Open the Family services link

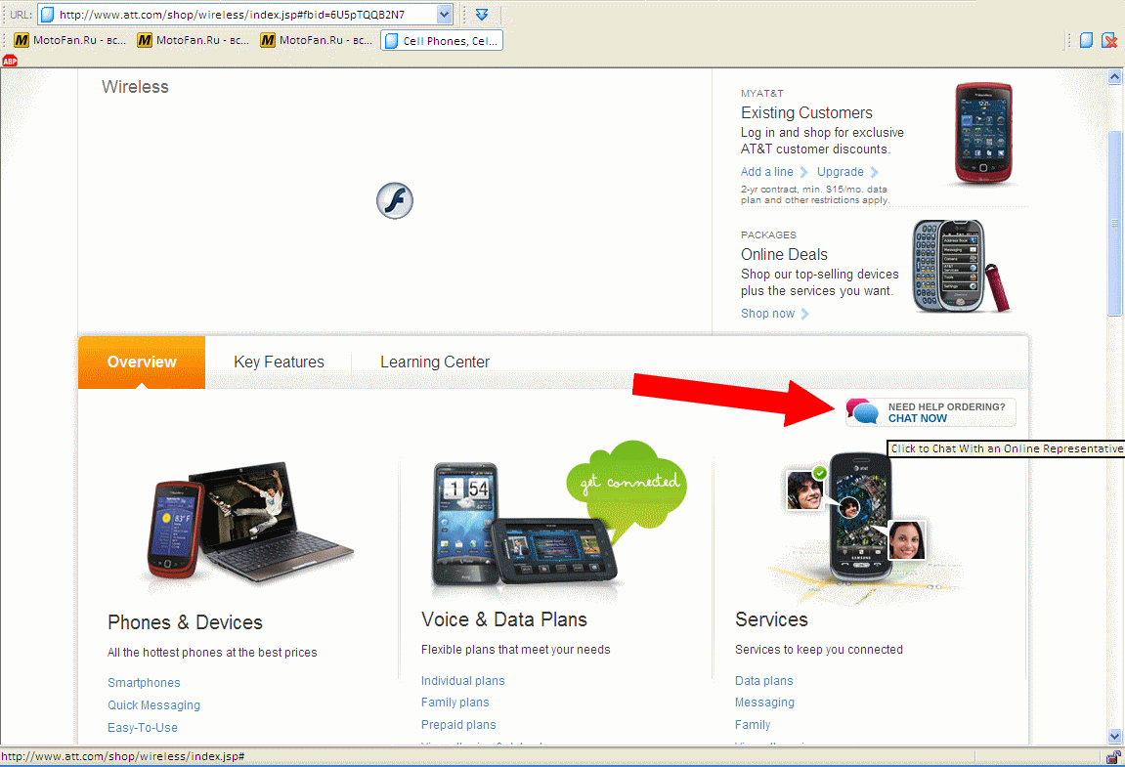(752, 725)
